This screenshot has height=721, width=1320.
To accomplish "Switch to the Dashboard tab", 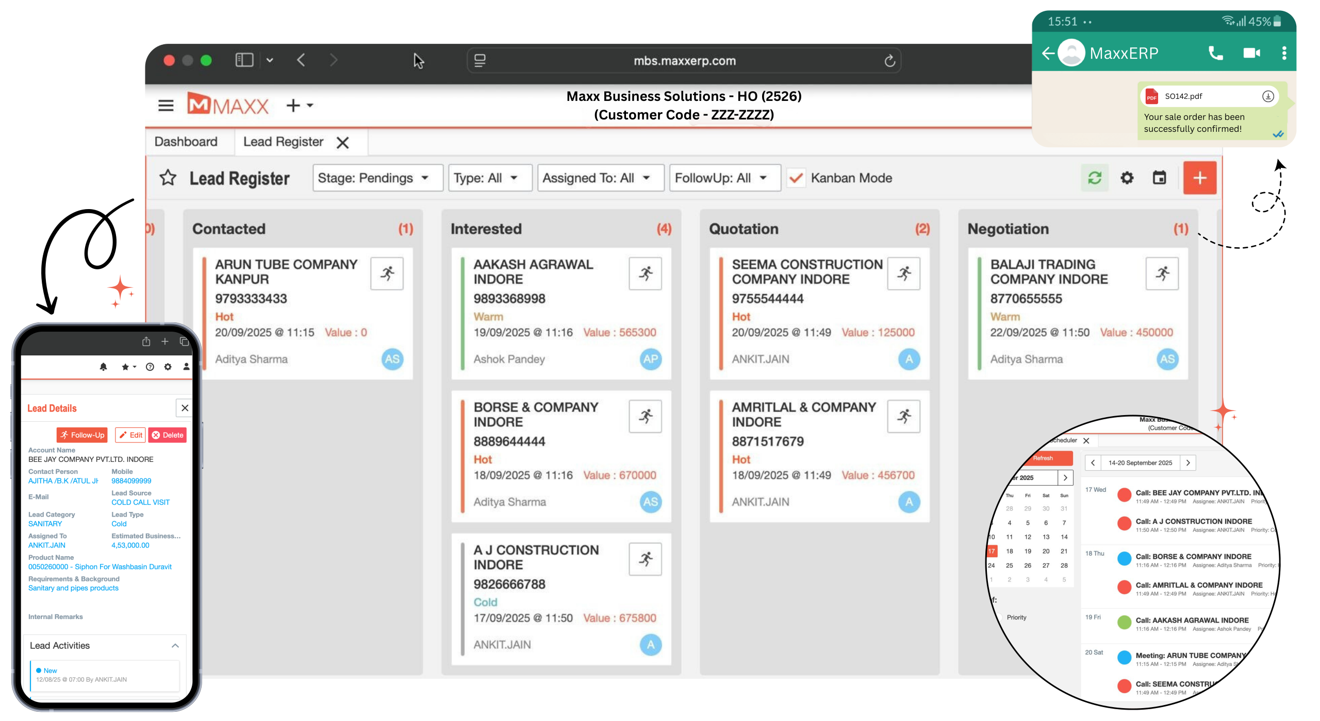I will (186, 142).
